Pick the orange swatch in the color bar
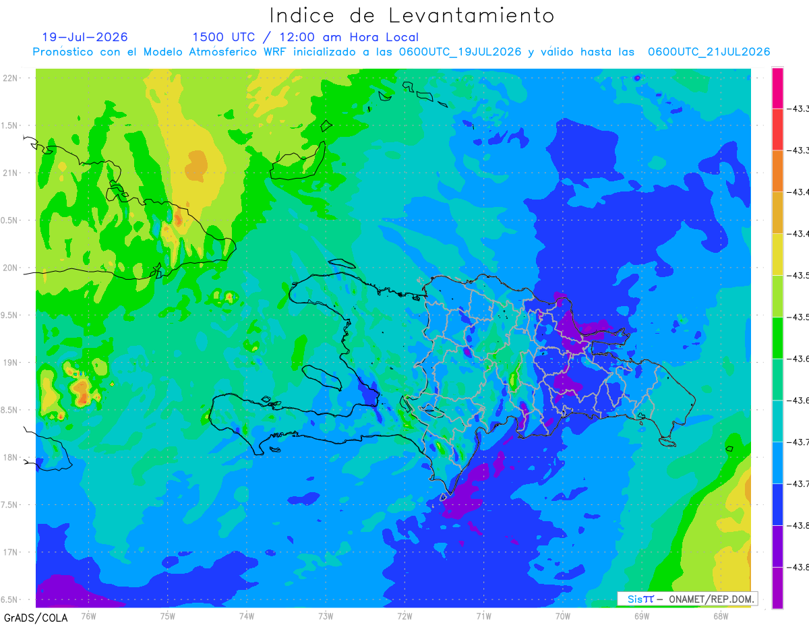The width and height of the screenshot is (809, 625). [x=777, y=171]
